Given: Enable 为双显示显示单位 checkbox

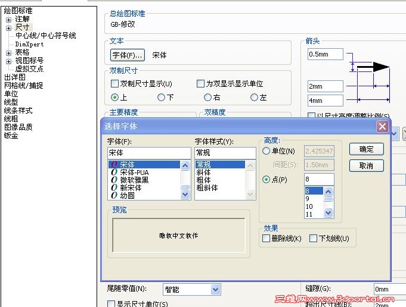Looking at the screenshot, I should tap(200, 83).
